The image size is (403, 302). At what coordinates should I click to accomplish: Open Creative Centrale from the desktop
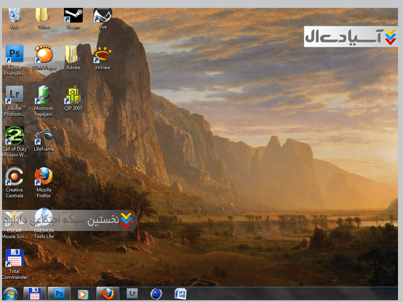pyautogui.click(x=14, y=177)
